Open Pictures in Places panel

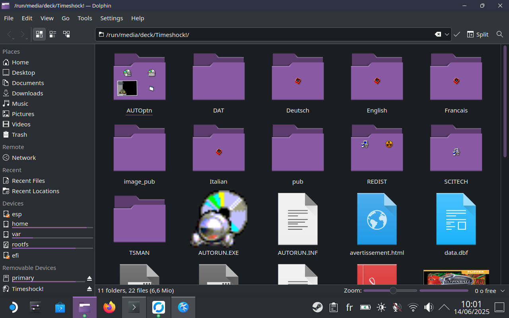click(47, 114)
